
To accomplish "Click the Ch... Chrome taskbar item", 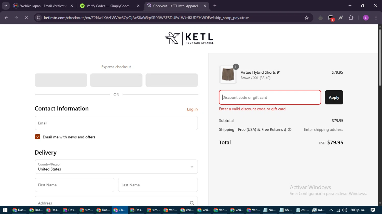I will 120,210.
